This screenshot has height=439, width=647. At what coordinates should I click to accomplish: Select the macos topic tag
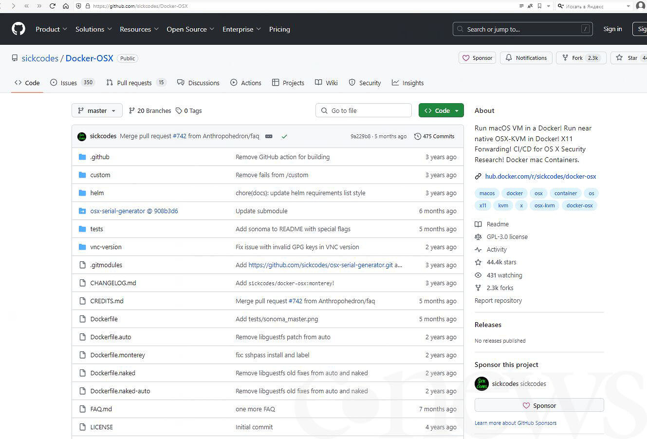point(487,193)
